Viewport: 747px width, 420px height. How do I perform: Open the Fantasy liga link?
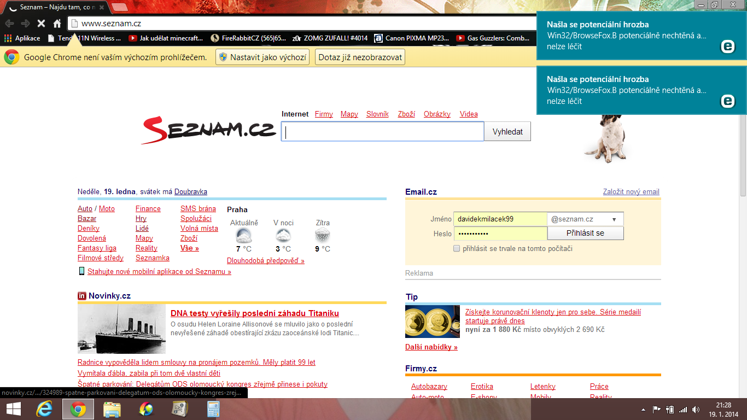97,248
